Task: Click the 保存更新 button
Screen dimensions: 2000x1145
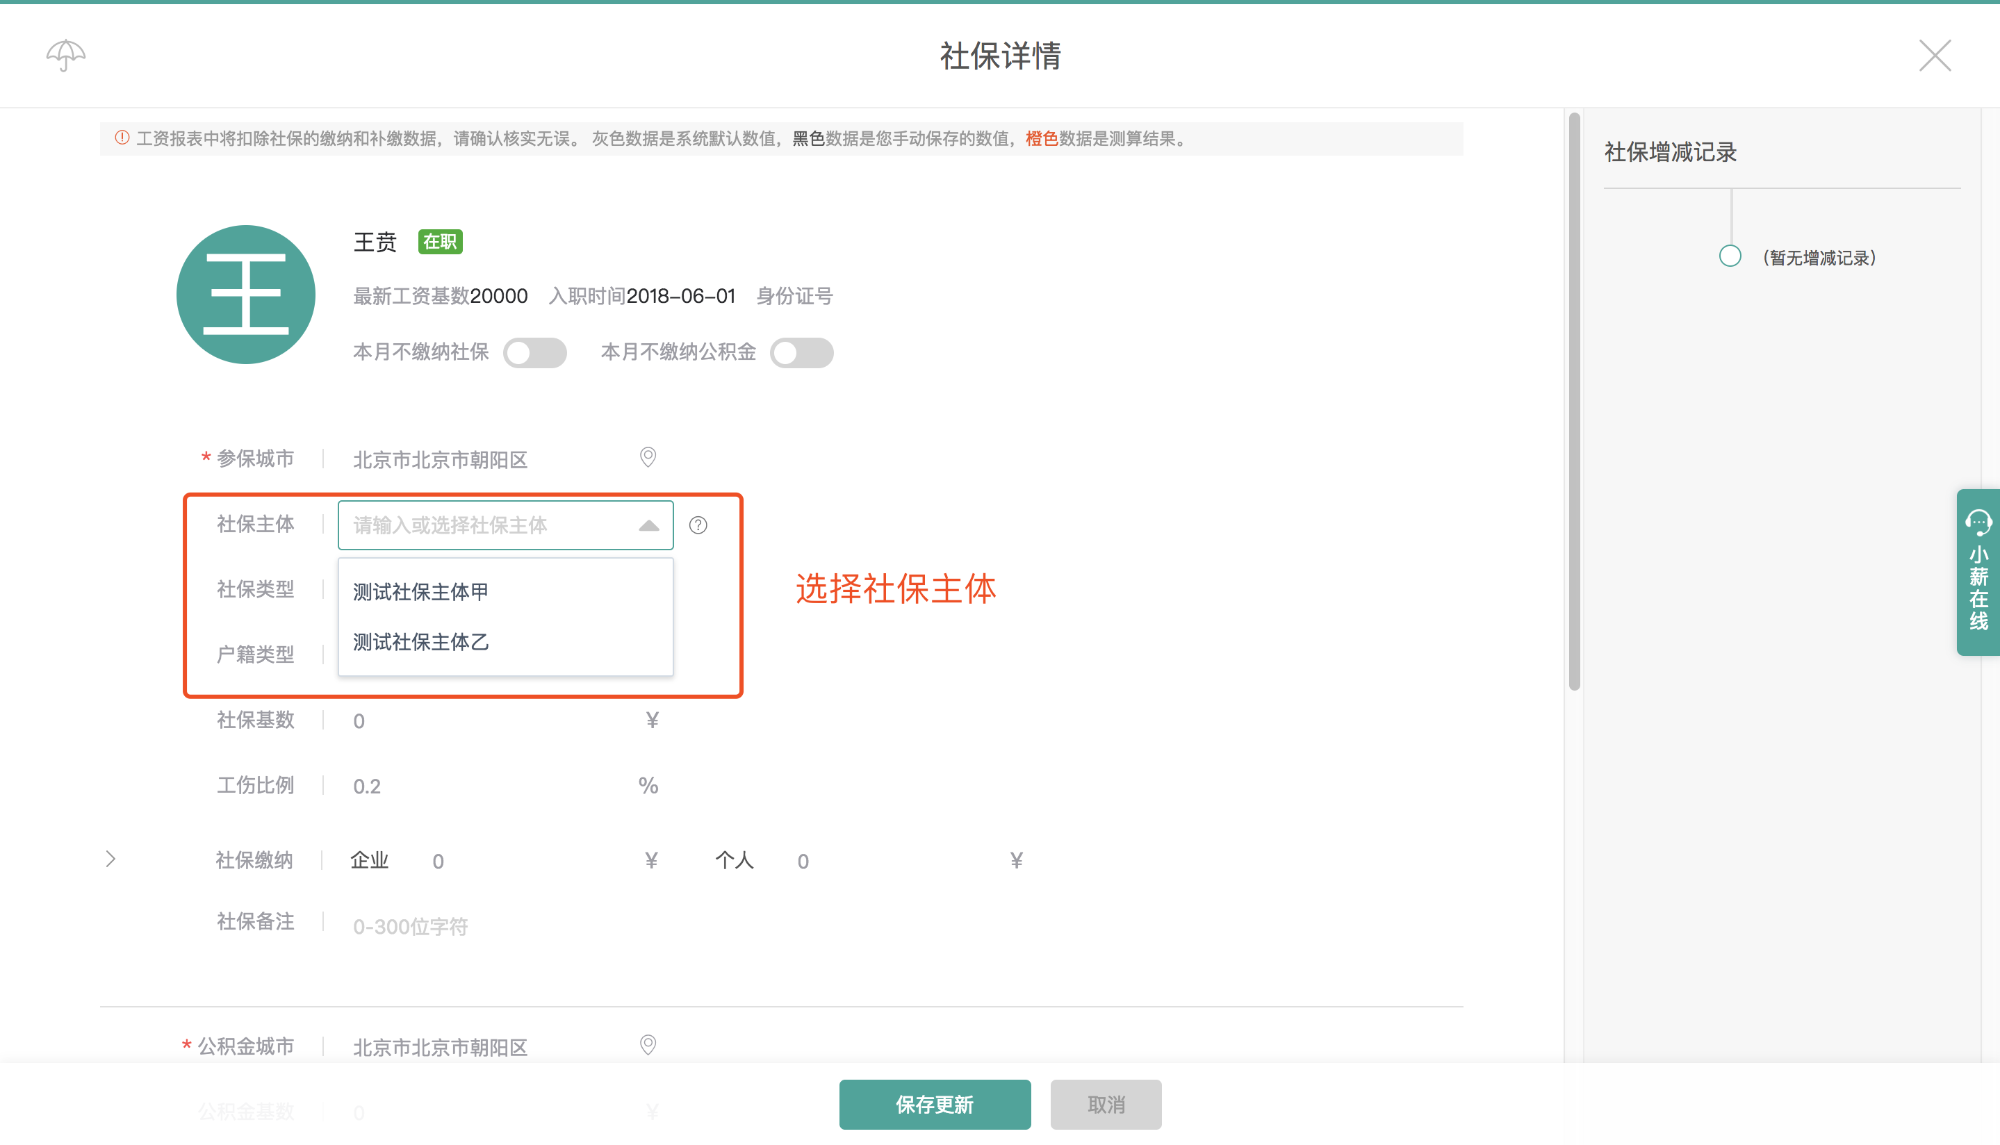Action: [x=935, y=1105]
